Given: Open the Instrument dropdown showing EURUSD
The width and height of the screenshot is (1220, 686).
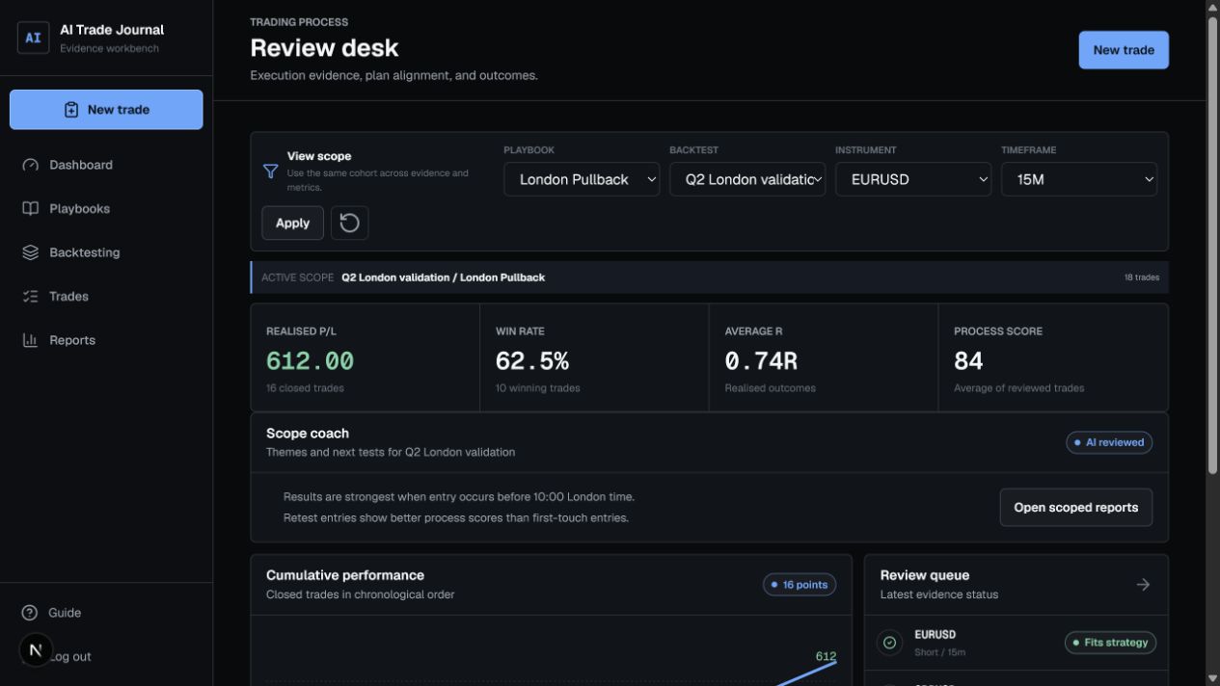Looking at the screenshot, I should (x=913, y=179).
